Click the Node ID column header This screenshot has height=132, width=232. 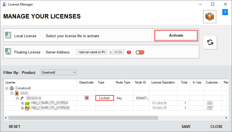(x=141, y=82)
